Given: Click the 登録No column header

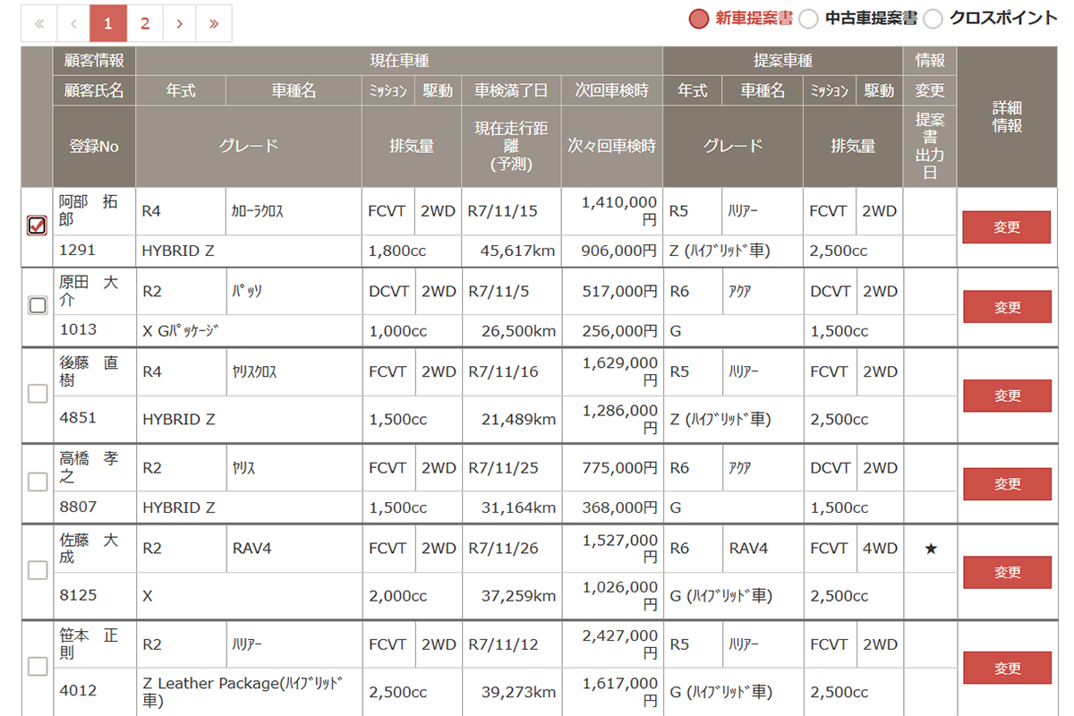Looking at the screenshot, I should click(x=94, y=147).
